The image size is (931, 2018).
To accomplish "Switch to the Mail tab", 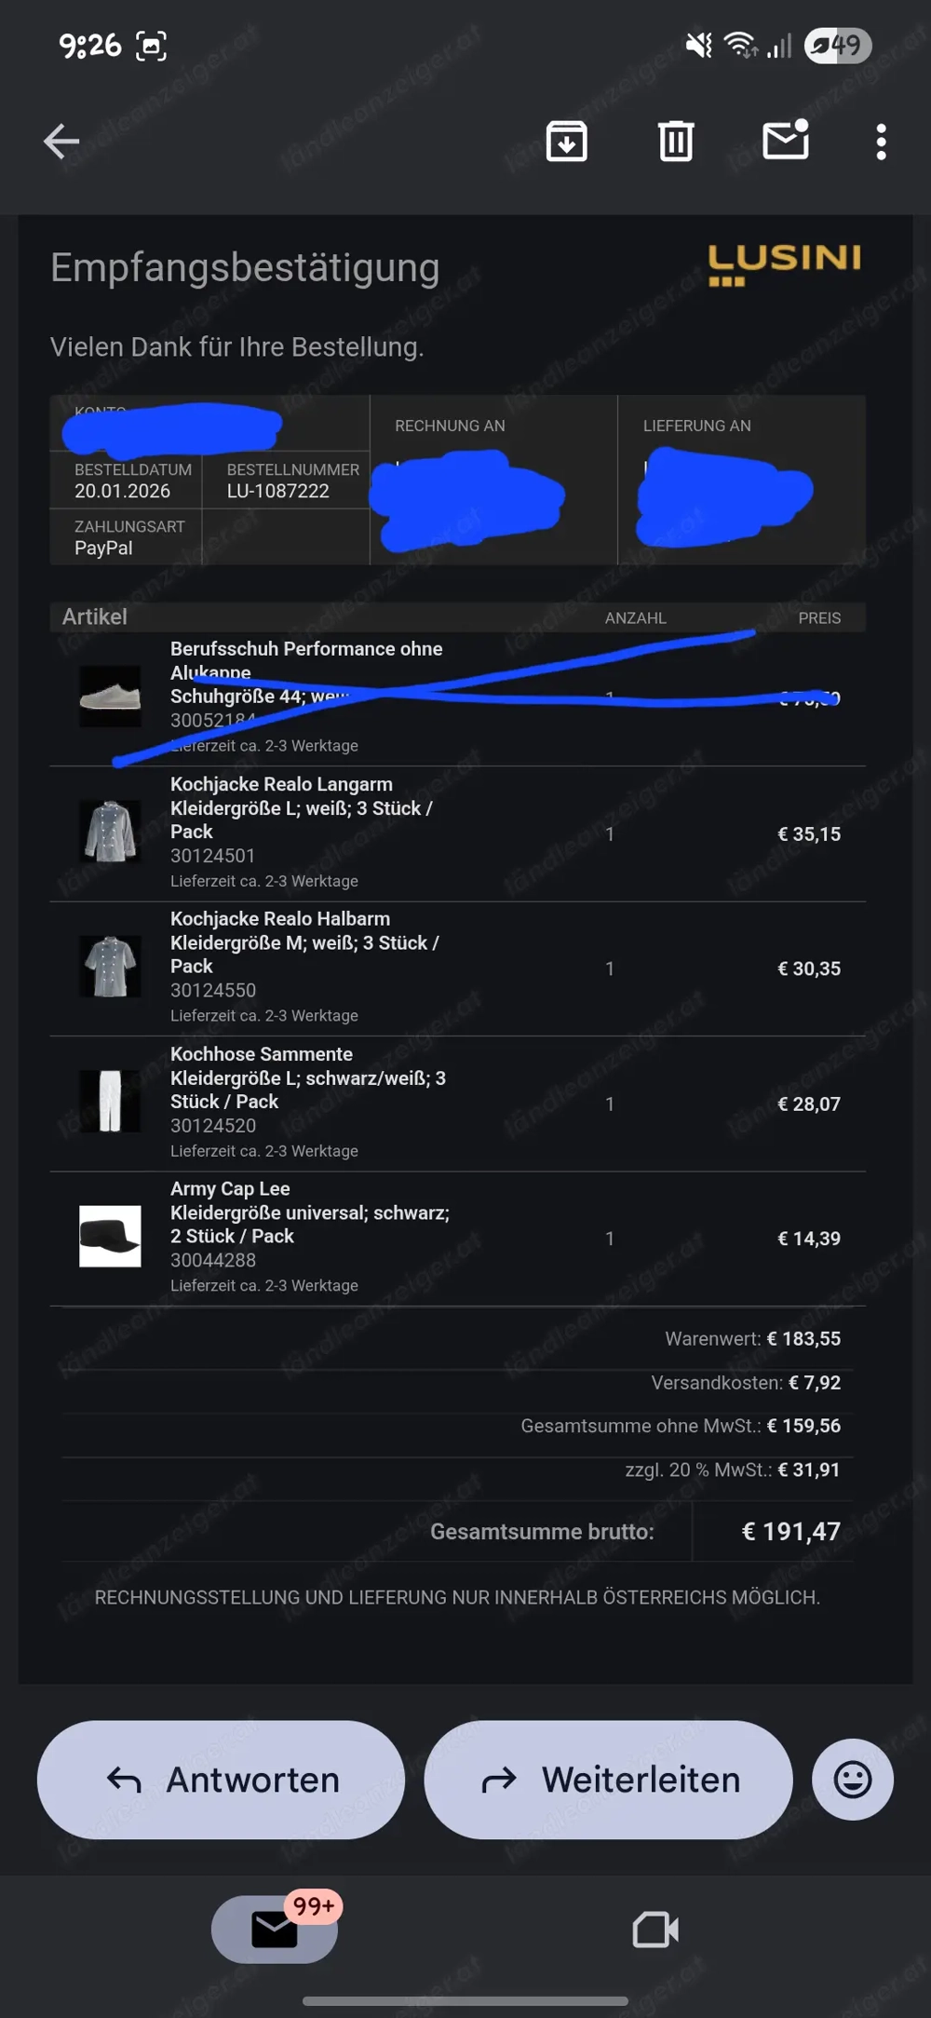I will click(x=275, y=1929).
